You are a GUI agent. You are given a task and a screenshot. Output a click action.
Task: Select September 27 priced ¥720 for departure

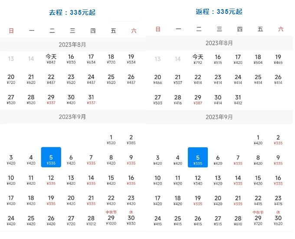click(x=71, y=220)
